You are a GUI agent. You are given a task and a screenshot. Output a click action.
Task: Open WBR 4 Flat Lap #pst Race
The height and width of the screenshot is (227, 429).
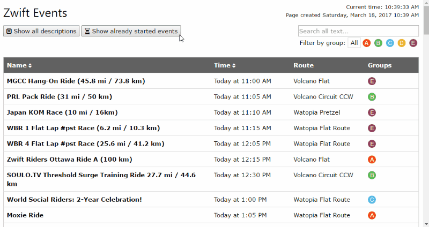click(x=85, y=143)
